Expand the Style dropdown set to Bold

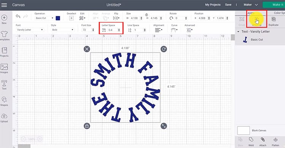click(x=62, y=30)
